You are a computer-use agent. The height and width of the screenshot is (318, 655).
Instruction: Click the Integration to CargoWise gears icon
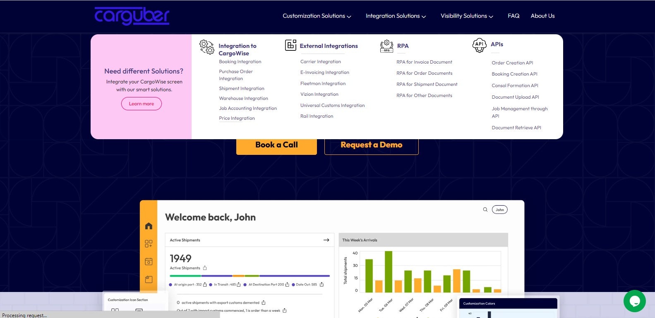point(206,47)
